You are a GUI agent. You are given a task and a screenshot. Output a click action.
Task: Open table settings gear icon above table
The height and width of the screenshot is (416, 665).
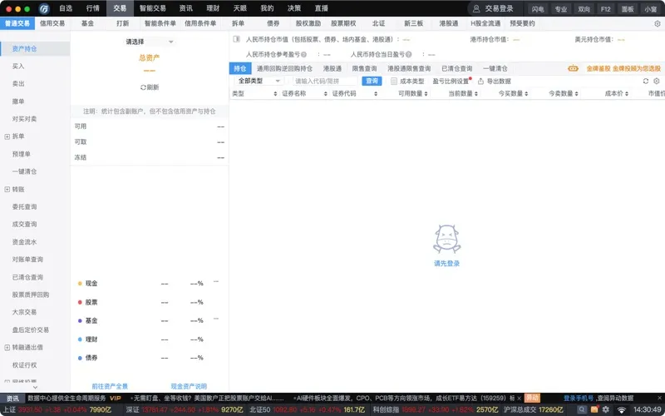pos(657,81)
